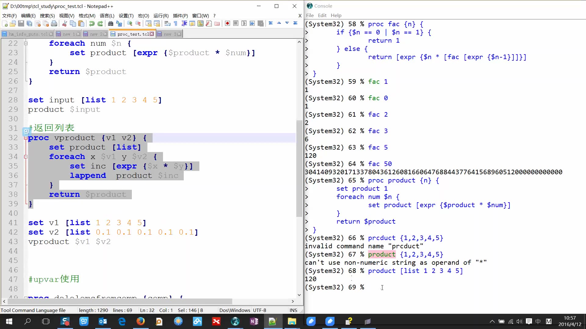
Task: Start macro recording with red record icon
Action: coord(227,23)
